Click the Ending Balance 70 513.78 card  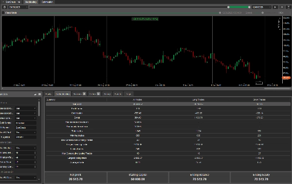200,177
